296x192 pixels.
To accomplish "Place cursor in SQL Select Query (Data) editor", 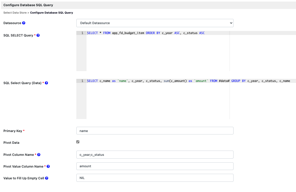I will (x=158, y=100).
